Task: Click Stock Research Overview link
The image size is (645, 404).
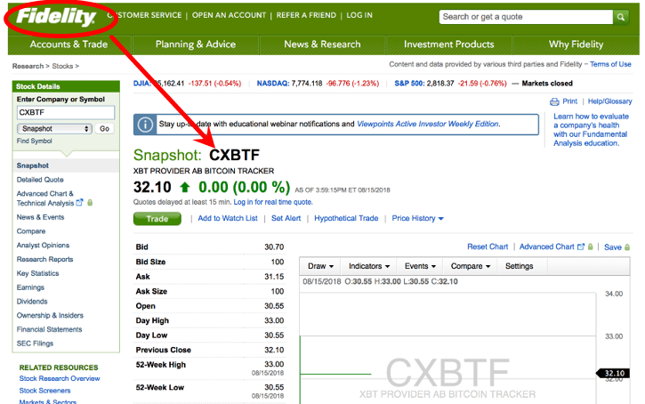Action: (60, 378)
